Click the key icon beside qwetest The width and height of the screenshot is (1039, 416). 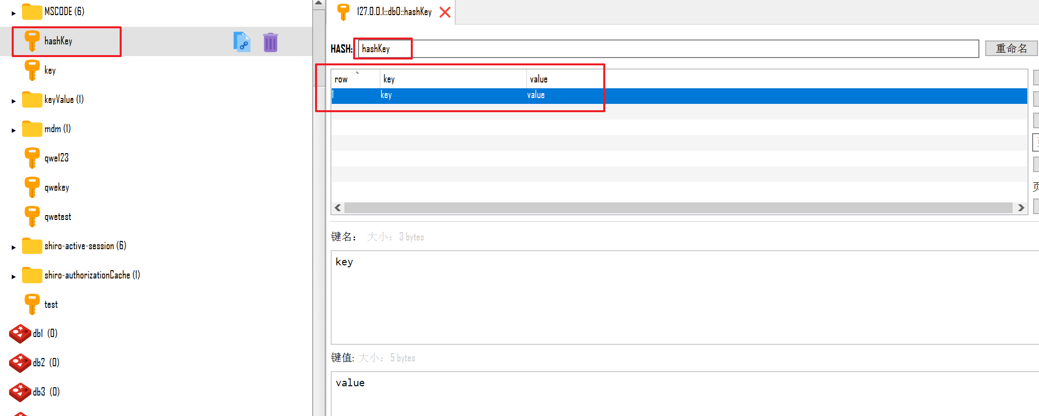click(32, 217)
